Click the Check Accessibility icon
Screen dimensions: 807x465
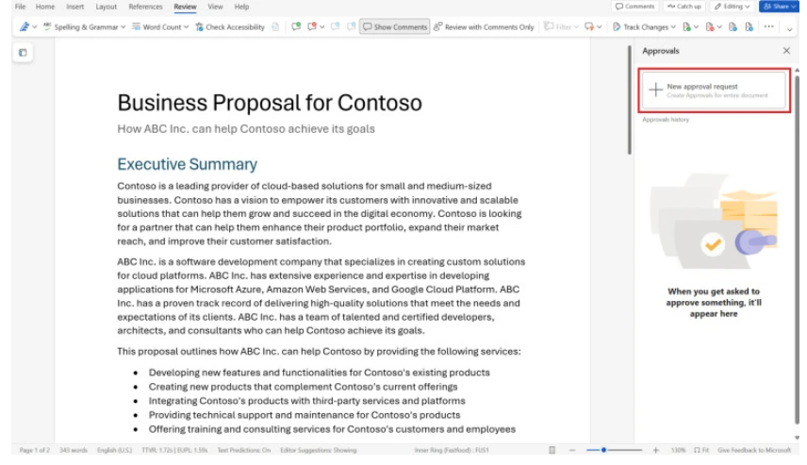click(x=200, y=27)
